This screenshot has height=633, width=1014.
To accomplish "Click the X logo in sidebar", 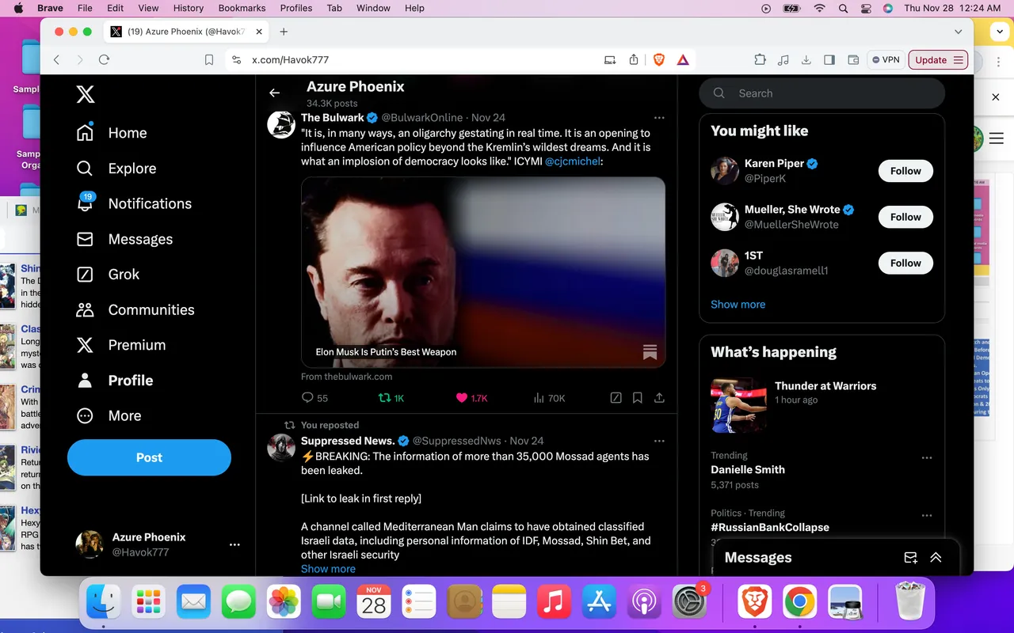I will click(86, 95).
